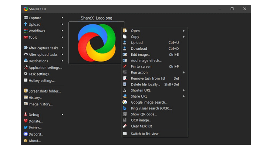Choose Copy from the context menu

click(155, 36)
